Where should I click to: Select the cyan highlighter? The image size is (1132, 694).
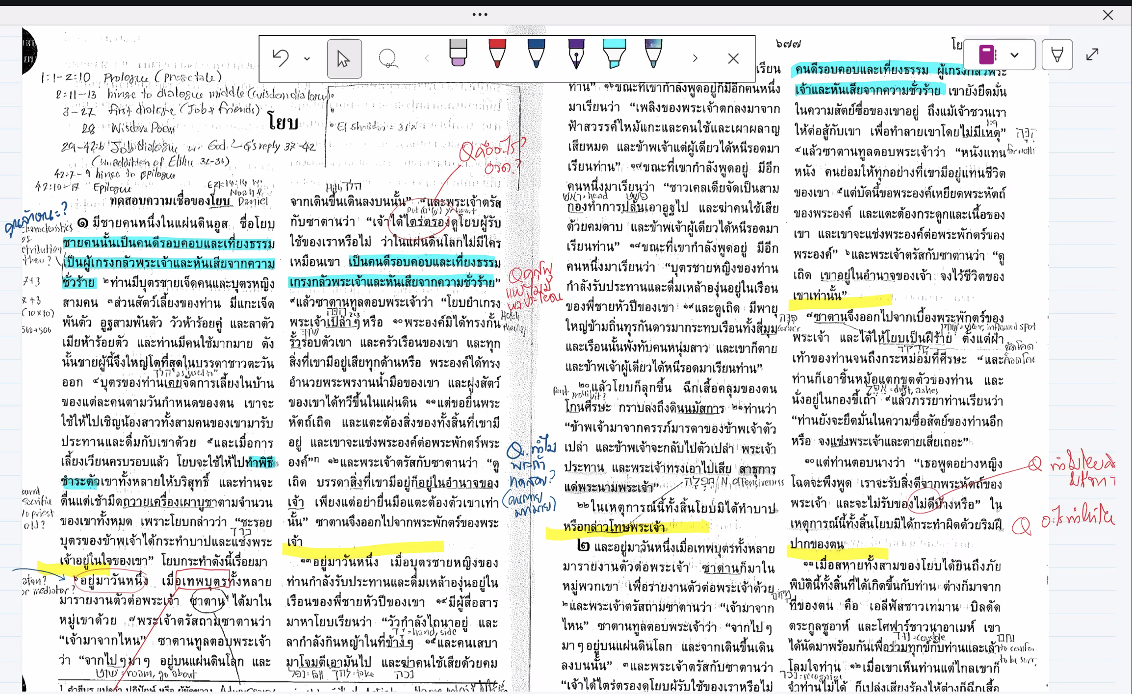tap(614, 53)
